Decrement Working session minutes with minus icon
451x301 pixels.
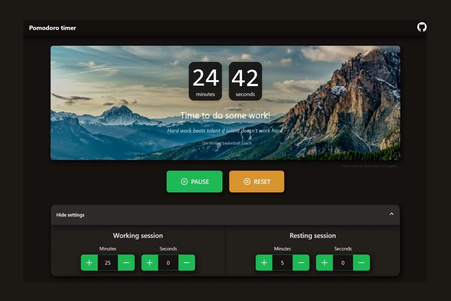tap(127, 263)
